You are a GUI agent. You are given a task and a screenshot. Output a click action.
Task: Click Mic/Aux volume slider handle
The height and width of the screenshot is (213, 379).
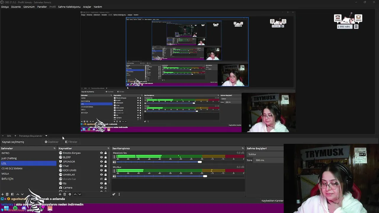[x=205, y=176]
